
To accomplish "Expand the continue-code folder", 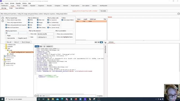I will (4, 45).
